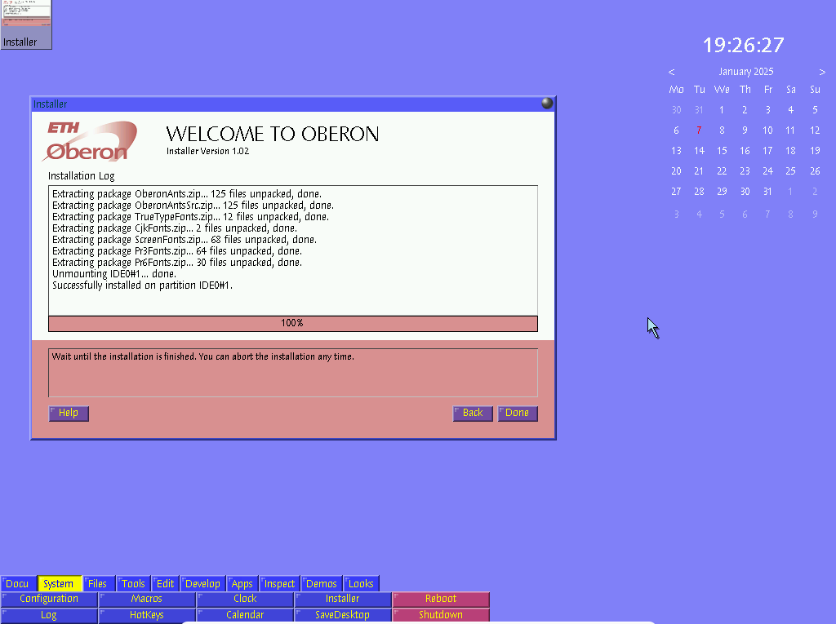Screen dimensions: 836x624
Task: Click SaveDesktop in the System panel
Action: 343,615
